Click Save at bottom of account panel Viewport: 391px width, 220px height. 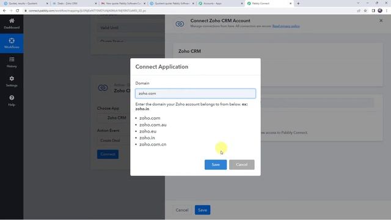tap(202, 210)
